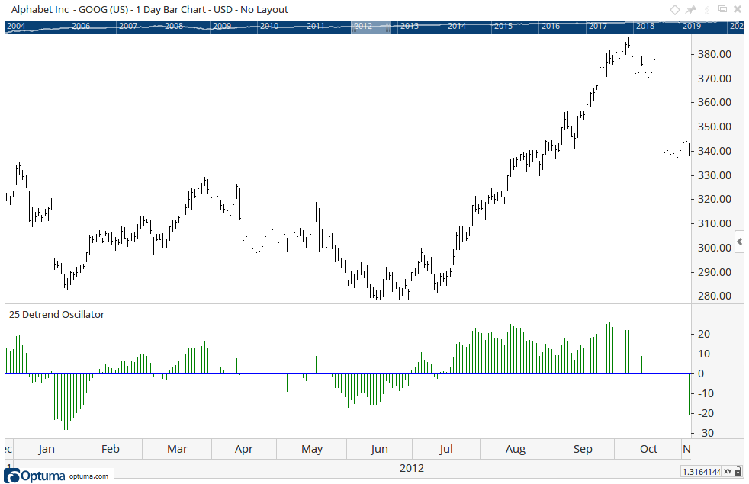Jump to 2008 in the date navigator
This screenshot has height=484, width=749.
[174, 26]
